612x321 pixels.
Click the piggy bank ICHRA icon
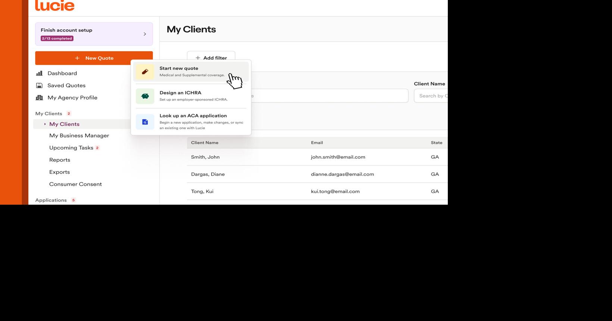click(x=145, y=96)
